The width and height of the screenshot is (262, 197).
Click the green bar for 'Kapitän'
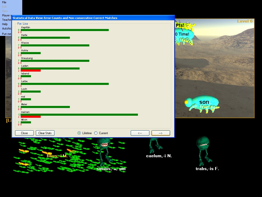coord(65,30)
